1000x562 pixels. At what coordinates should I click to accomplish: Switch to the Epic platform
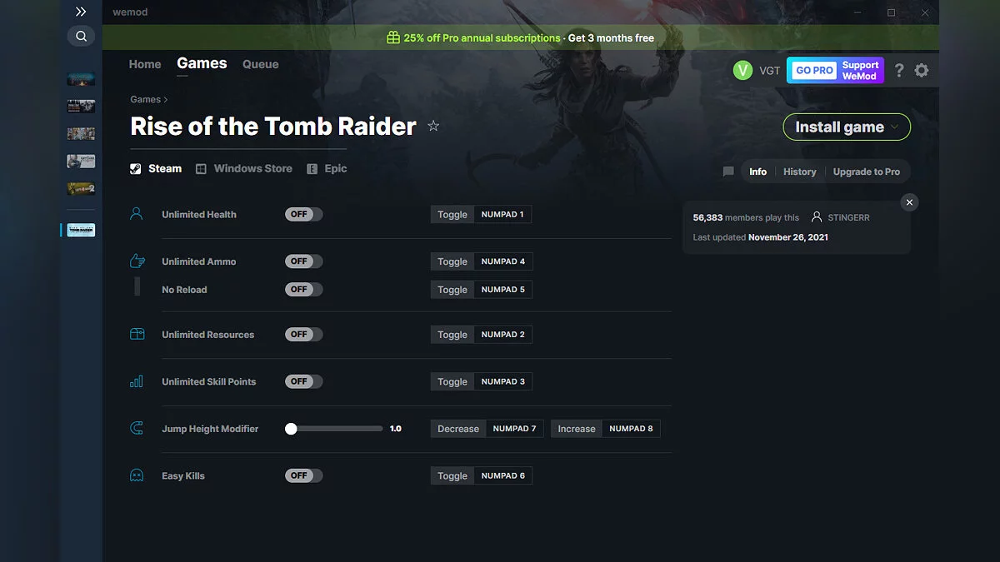327,168
